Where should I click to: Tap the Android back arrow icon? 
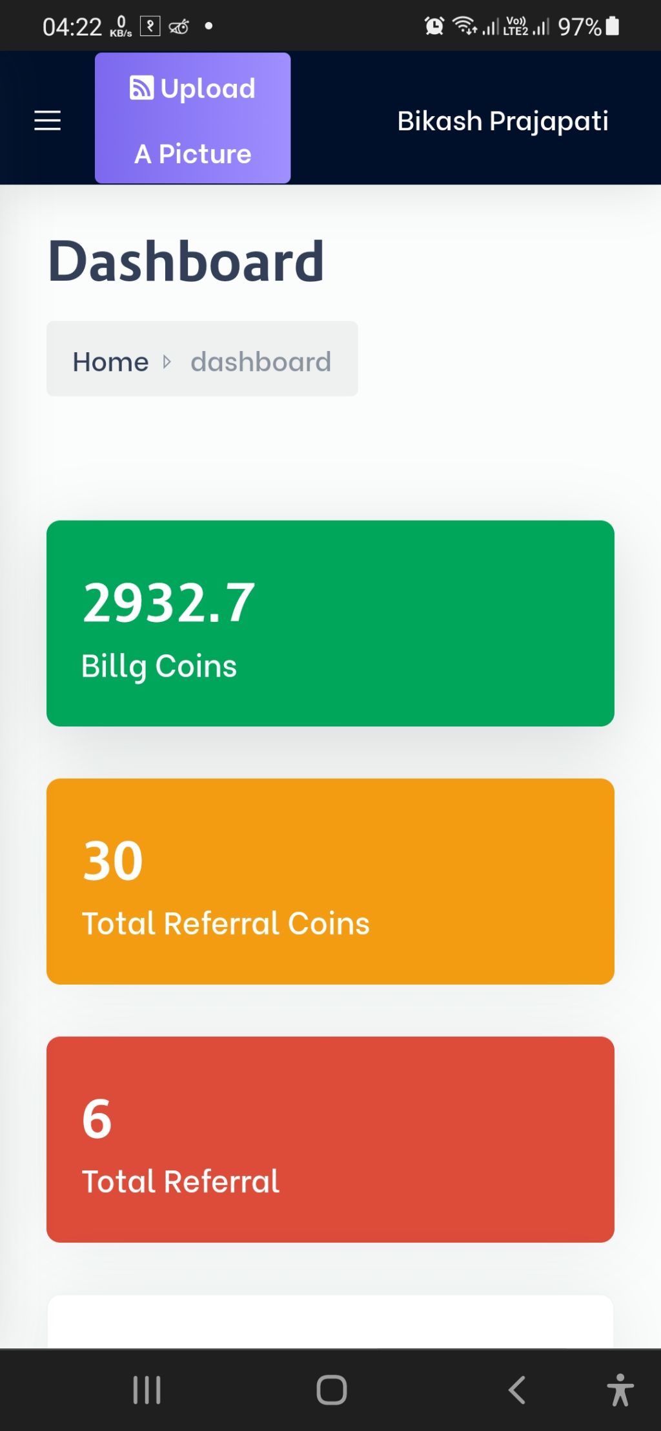click(517, 1390)
